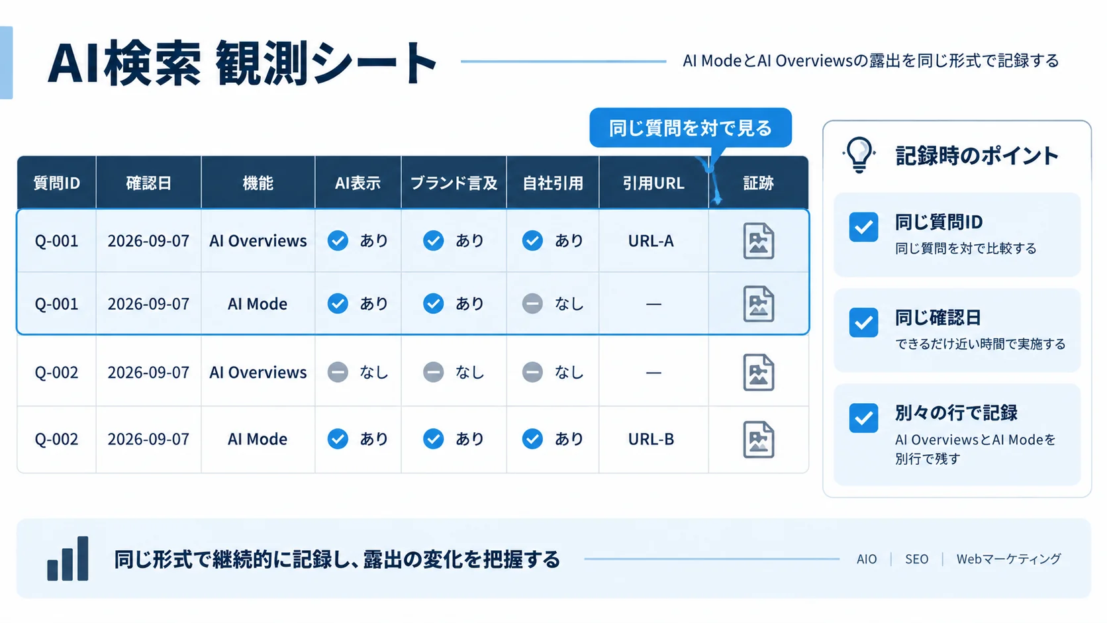
Task: Click ブランド言及 check icon in Q-002 AI Mode row
Action: (434, 439)
